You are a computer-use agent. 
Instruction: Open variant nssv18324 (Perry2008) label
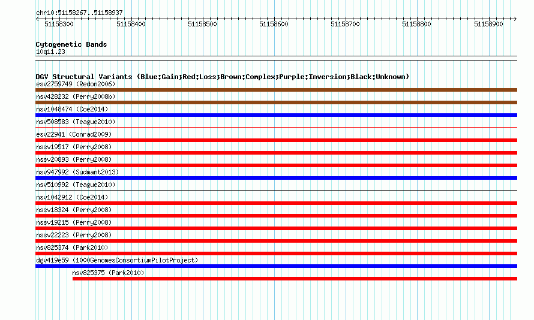click(x=74, y=210)
